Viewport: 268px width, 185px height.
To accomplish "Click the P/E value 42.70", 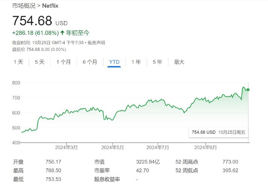I will (x=142, y=171).
